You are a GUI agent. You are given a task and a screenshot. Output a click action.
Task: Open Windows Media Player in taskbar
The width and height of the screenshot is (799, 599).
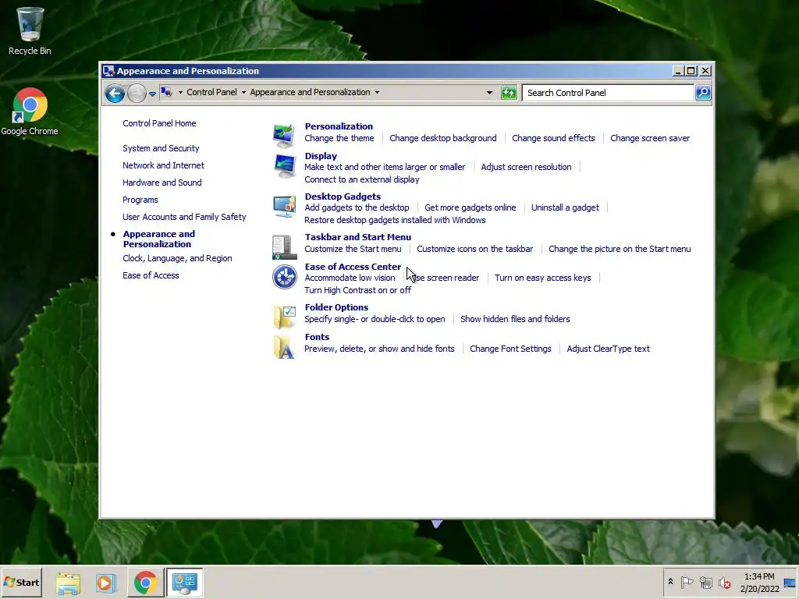[x=106, y=583]
